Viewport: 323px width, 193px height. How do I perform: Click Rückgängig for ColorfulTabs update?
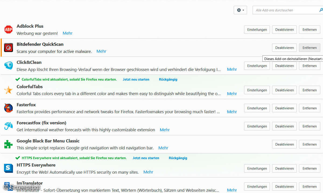coord(168,79)
